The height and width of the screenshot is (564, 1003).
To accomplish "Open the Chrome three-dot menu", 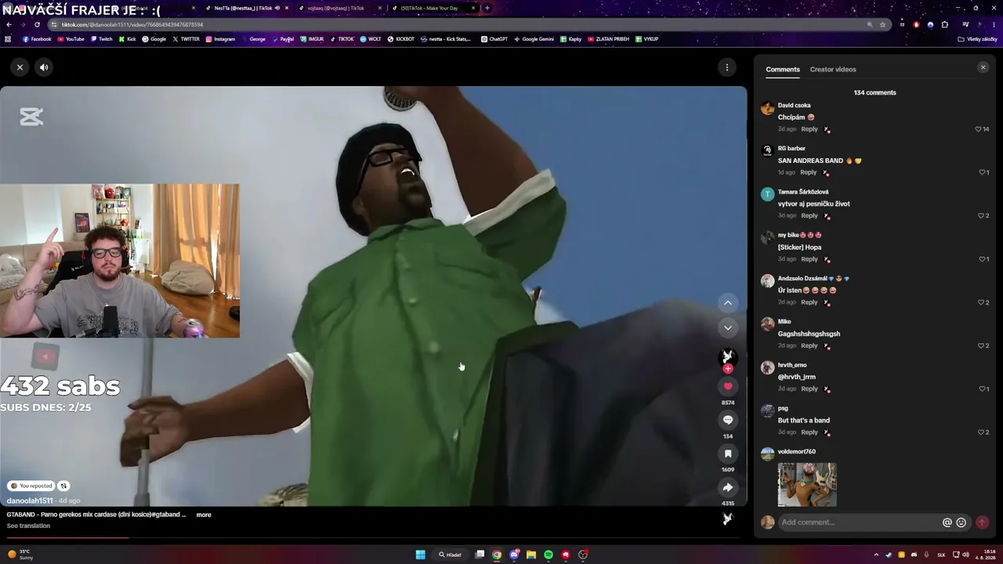I will [993, 24].
